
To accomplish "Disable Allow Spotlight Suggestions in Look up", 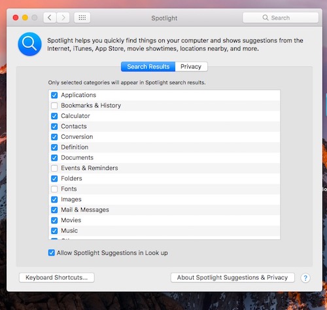I will (52, 253).
